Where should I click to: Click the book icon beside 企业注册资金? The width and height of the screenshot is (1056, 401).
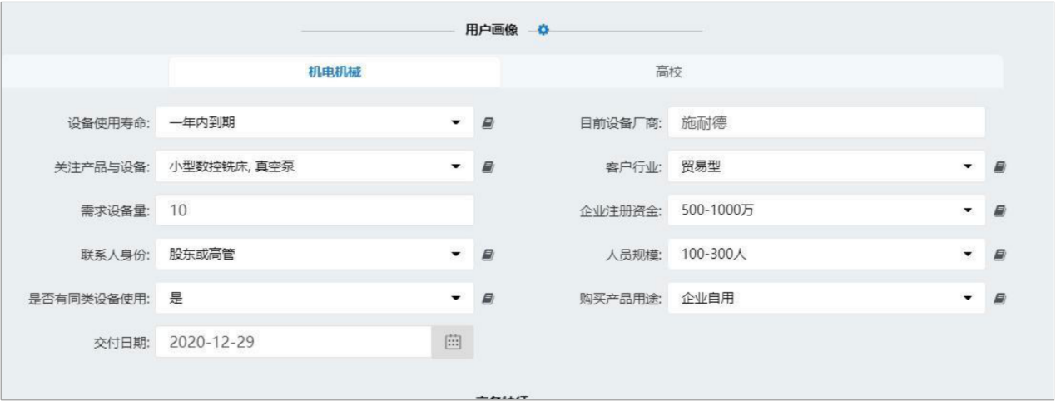pyautogui.click(x=1000, y=210)
